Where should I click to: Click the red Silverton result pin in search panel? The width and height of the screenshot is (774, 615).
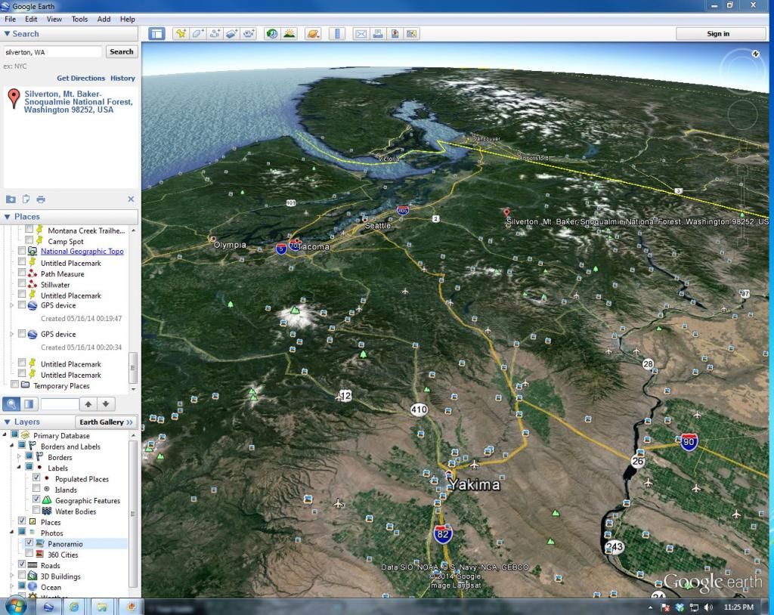coord(14,98)
